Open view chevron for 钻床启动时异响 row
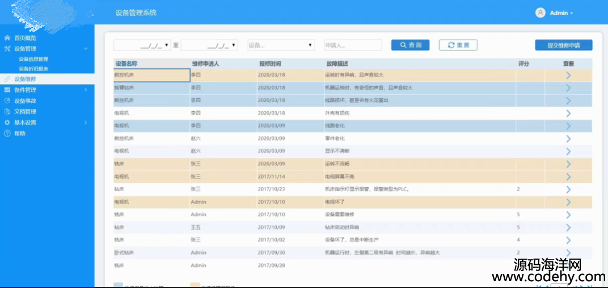 tap(568, 227)
